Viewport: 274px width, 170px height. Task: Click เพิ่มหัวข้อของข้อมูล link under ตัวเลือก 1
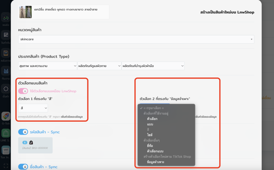(x=72, y=117)
